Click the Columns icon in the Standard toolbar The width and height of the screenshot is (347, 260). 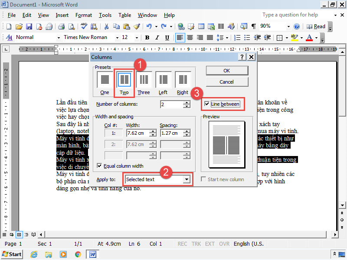pyautogui.click(x=221, y=26)
